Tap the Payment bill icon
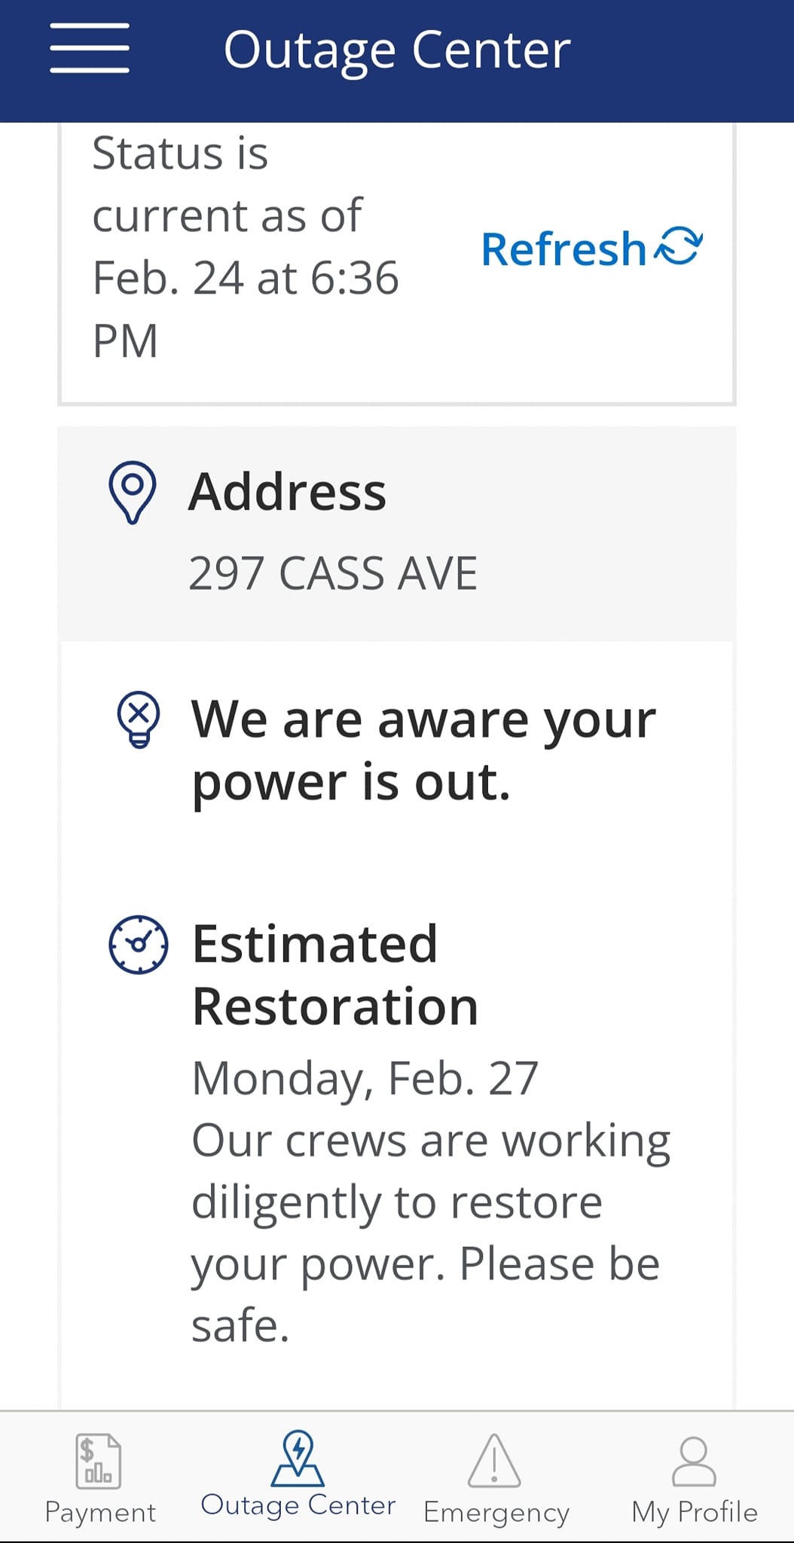 (98, 1461)
